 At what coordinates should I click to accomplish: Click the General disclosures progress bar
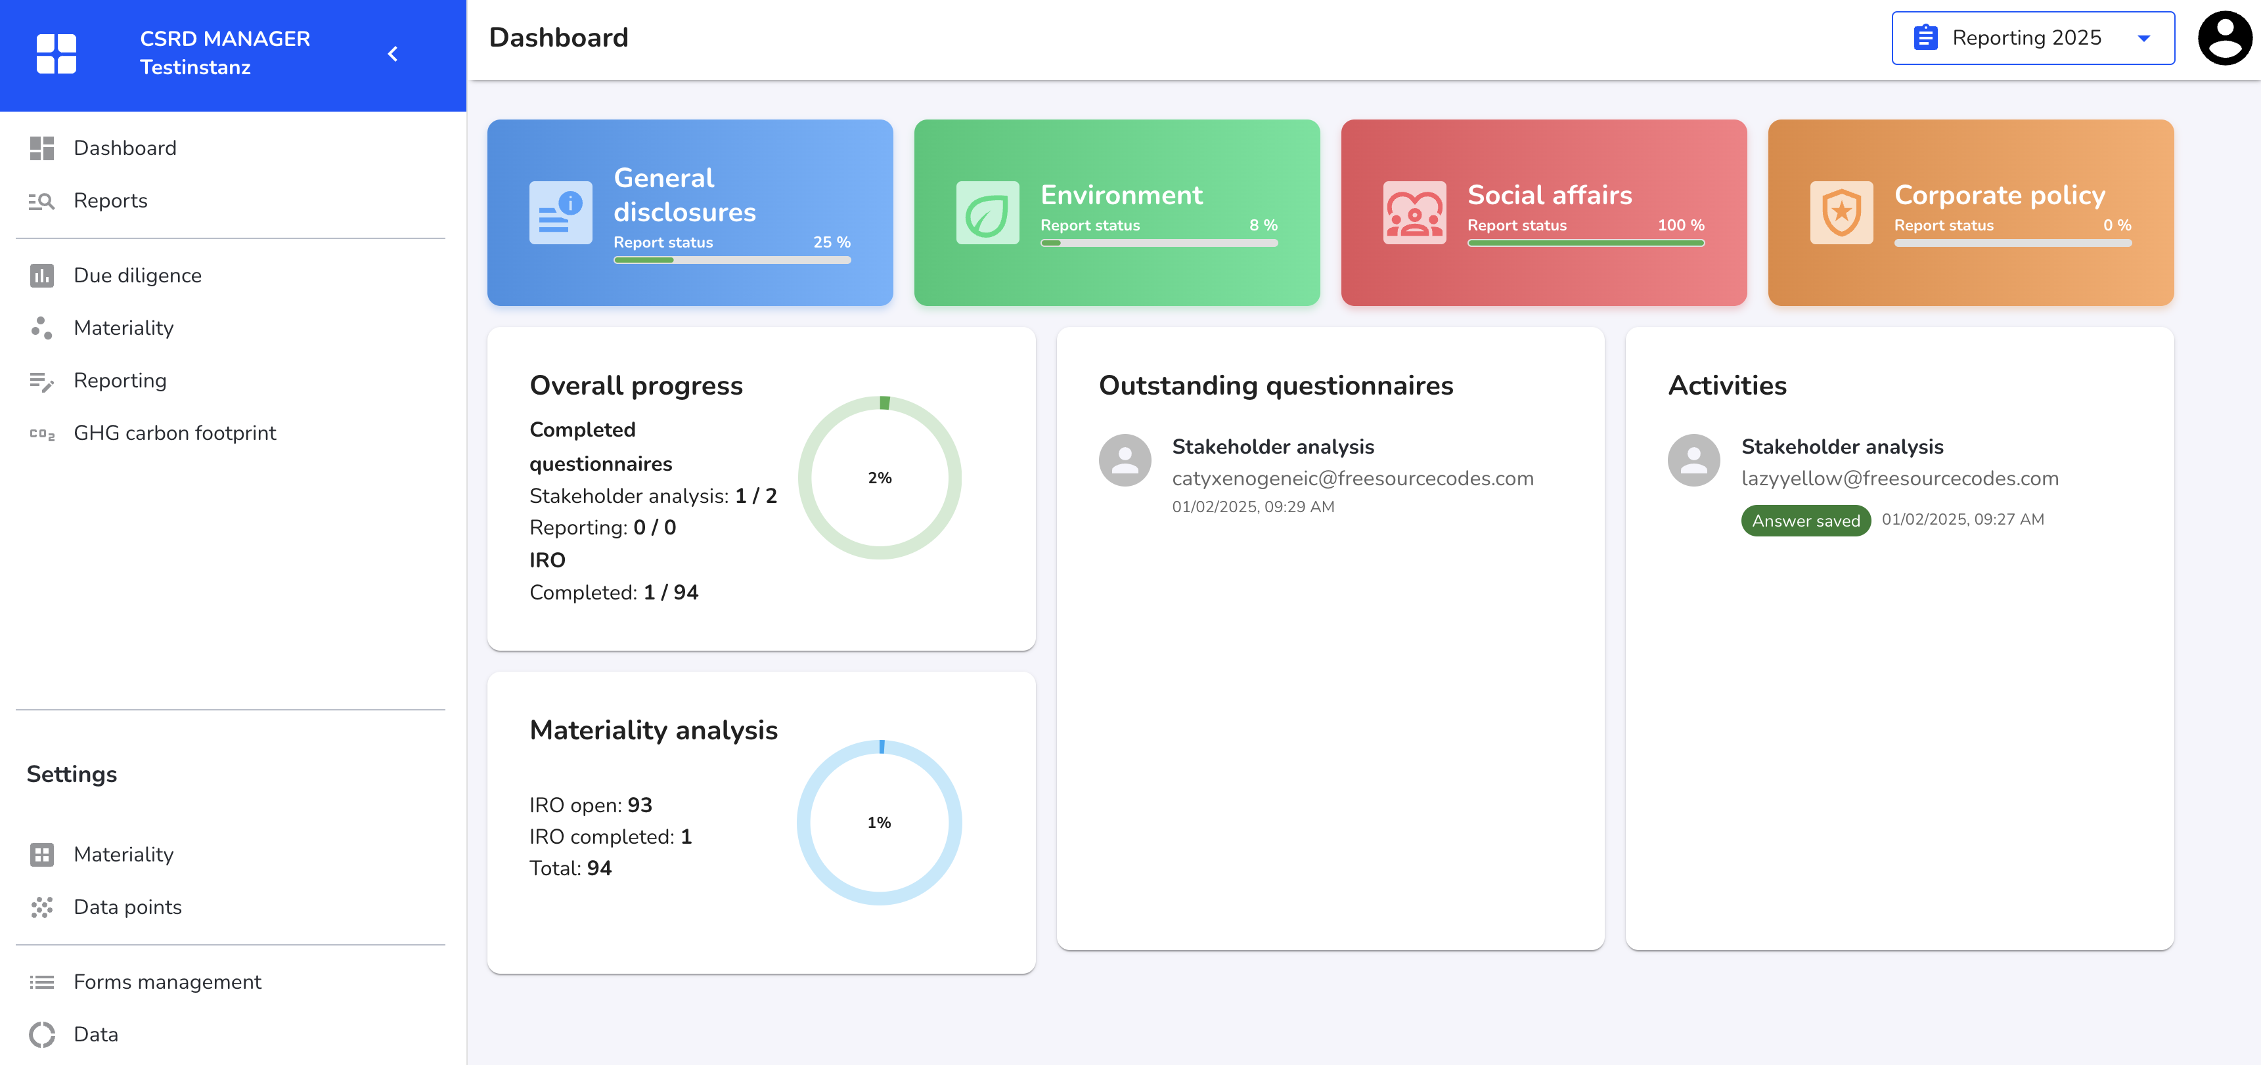[x=732, y=259]
